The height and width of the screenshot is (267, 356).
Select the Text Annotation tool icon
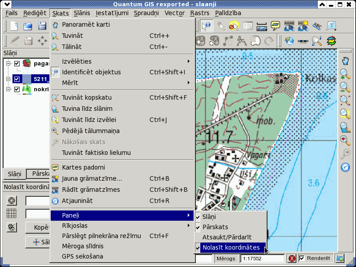point(331,26)
